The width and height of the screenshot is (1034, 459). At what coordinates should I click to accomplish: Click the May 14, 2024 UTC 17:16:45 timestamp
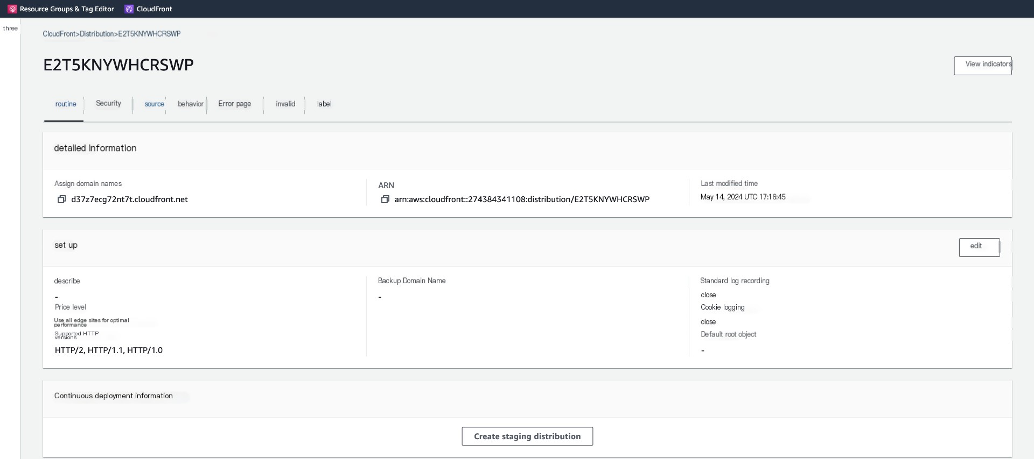coord(743,197)
